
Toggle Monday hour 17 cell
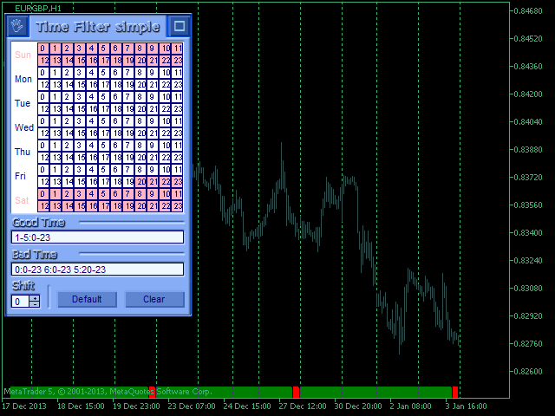104,85
